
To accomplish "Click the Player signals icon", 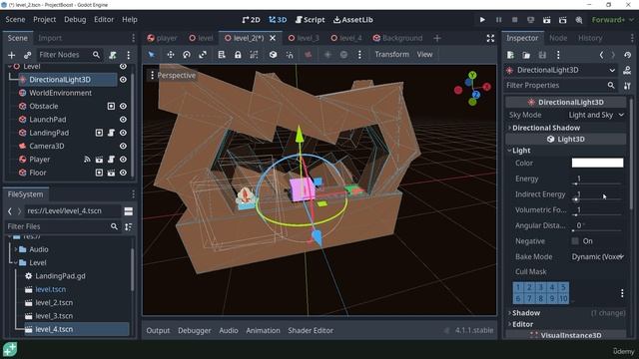I will coord(87,160).
